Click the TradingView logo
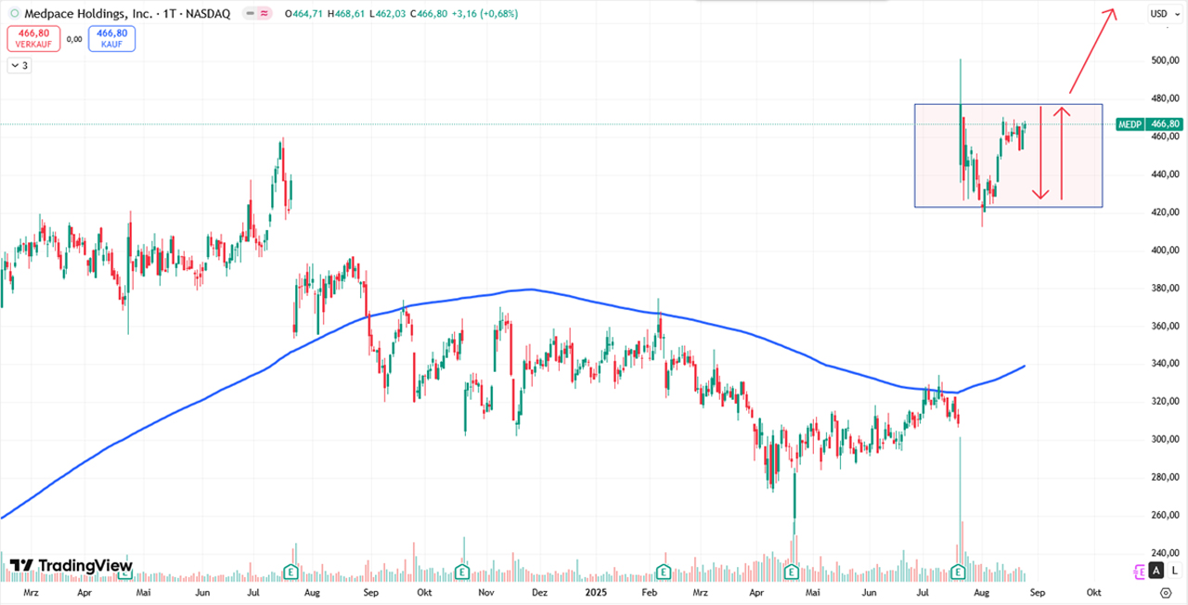The width and height of the screenshot is (1188, 605). click(x=71, y=566)
